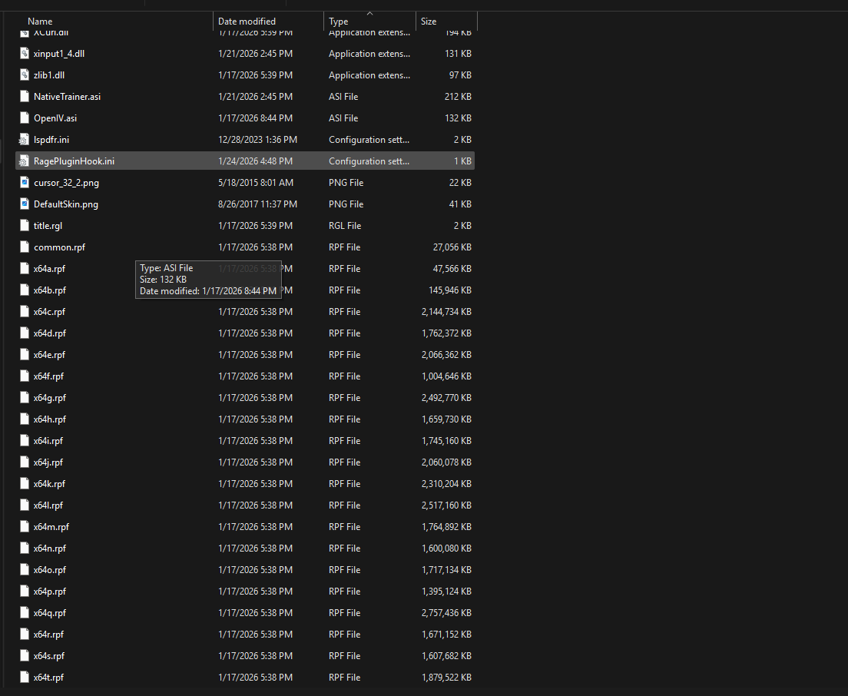Viewport: 848px width, 696px height.
Task: Click the DefaultSkin.png image icon
Action: coord(25,204)
